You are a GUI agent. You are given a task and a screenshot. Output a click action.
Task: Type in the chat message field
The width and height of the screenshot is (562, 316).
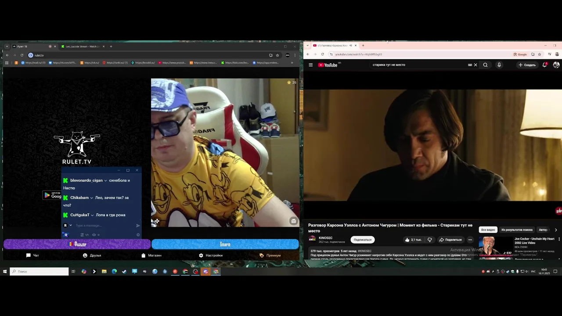(104, 226)
